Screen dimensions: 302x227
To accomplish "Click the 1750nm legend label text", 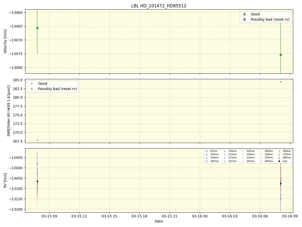I will [286, 154].
